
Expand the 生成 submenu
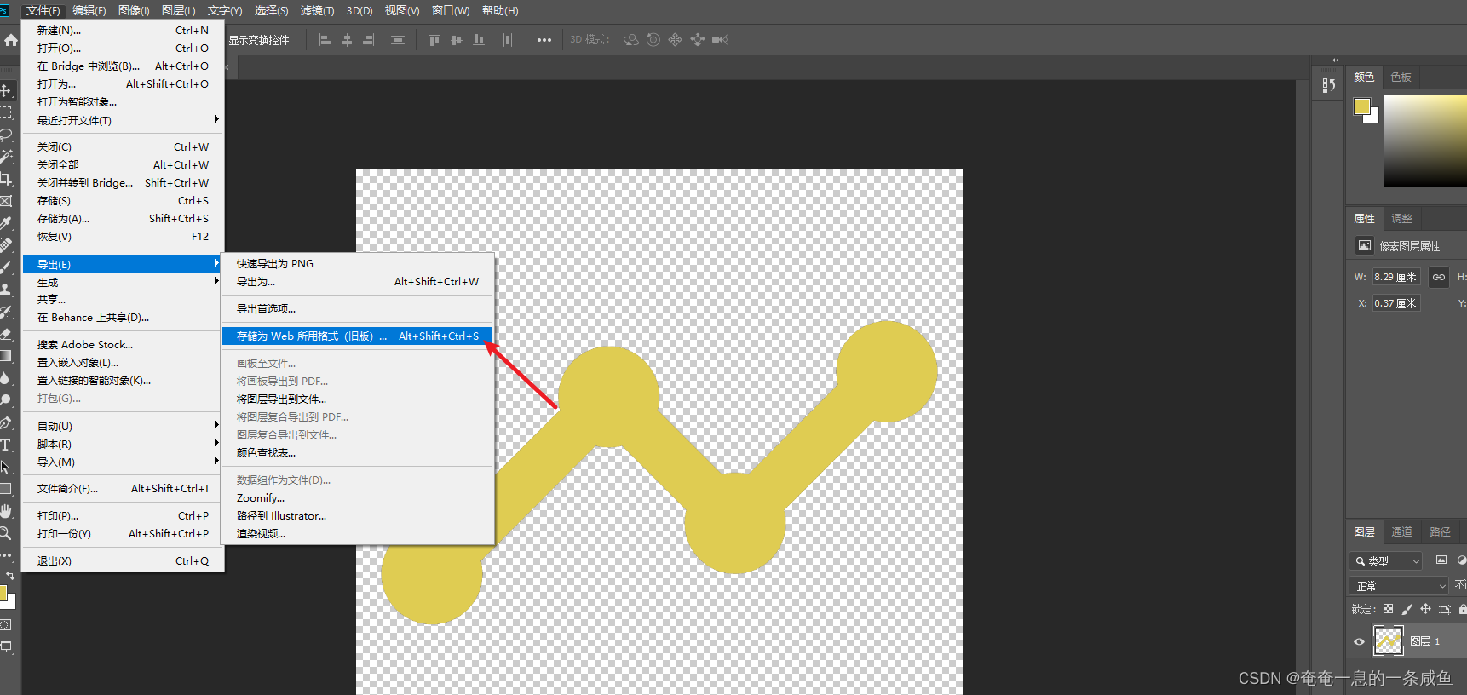point(123,282)
